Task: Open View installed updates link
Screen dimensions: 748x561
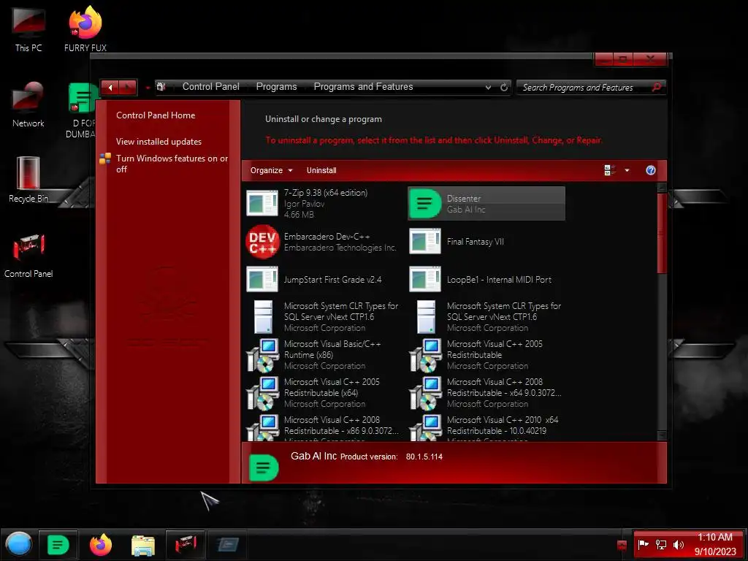Action: pos(159,142)
